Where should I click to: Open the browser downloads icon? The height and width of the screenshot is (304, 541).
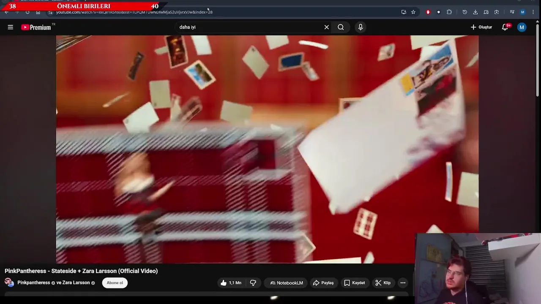[x=475, y=12]
